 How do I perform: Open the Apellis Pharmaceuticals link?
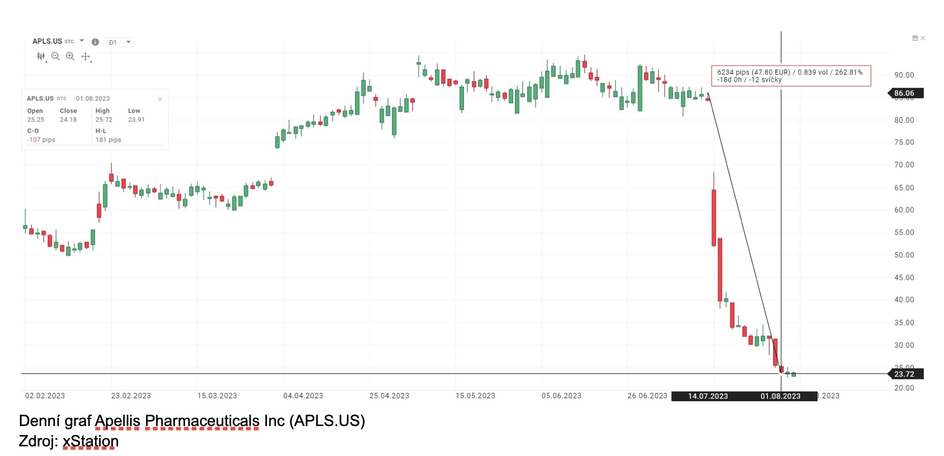tap(175, 421)
